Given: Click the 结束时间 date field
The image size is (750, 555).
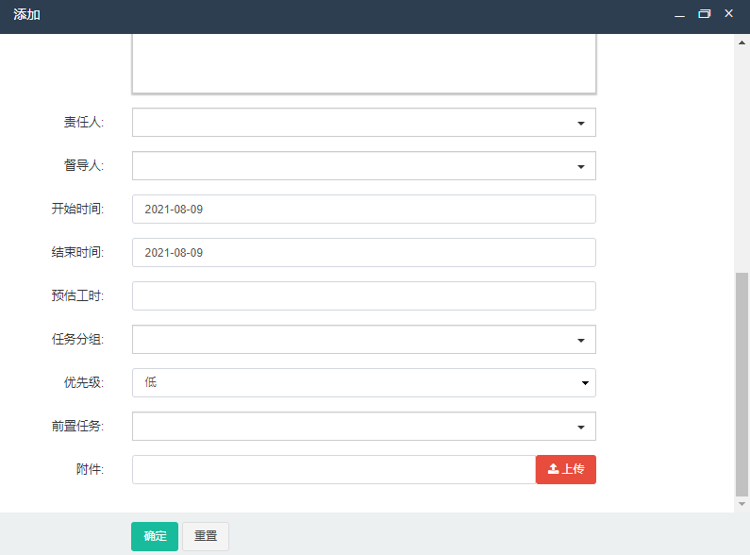Looking at the screenshot, I should click(364, 253).
